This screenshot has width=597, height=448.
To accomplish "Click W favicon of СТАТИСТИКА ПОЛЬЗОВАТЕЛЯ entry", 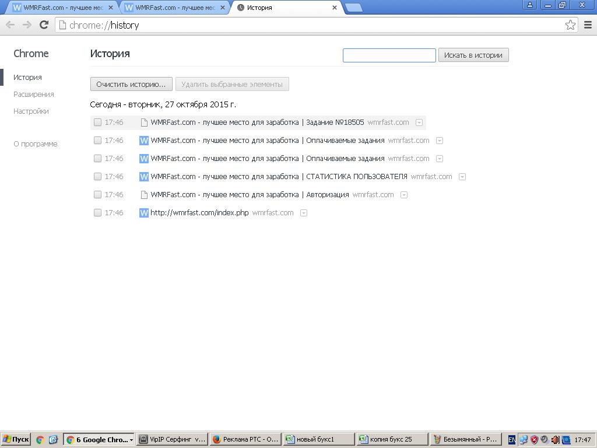I will (x=144, y=177).
